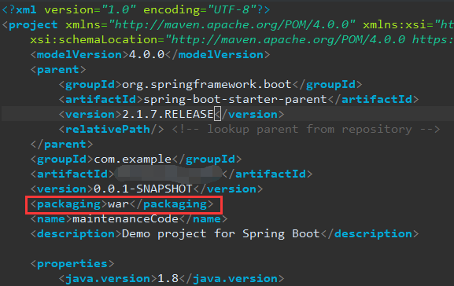Click the war packaging value
The image size is (454, 286).
tap(119, 204)
